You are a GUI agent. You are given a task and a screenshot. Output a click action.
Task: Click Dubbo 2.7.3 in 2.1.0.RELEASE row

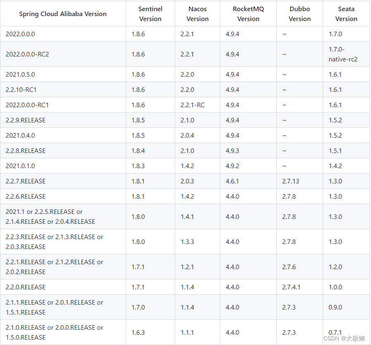[x=289, y=333]
